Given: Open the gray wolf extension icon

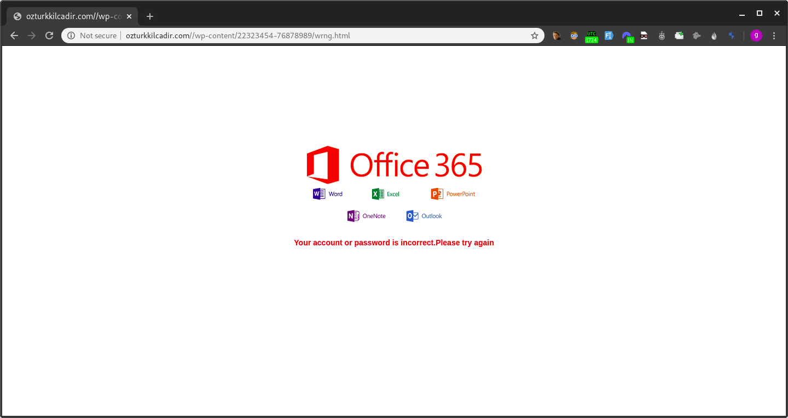Looking at the screenshot, I should point(697,36).
